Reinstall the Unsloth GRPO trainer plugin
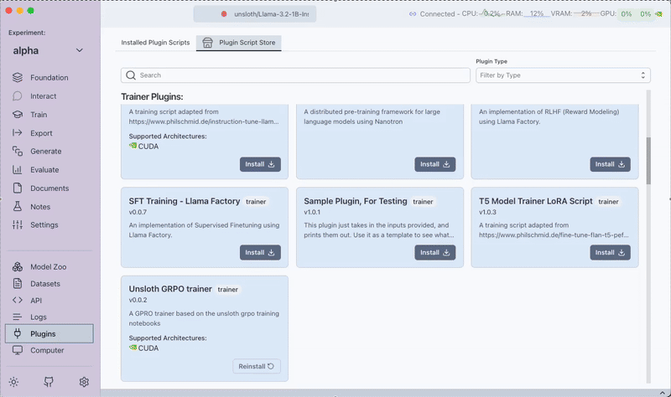The image size is (671, 397). [x=256, y=366]
